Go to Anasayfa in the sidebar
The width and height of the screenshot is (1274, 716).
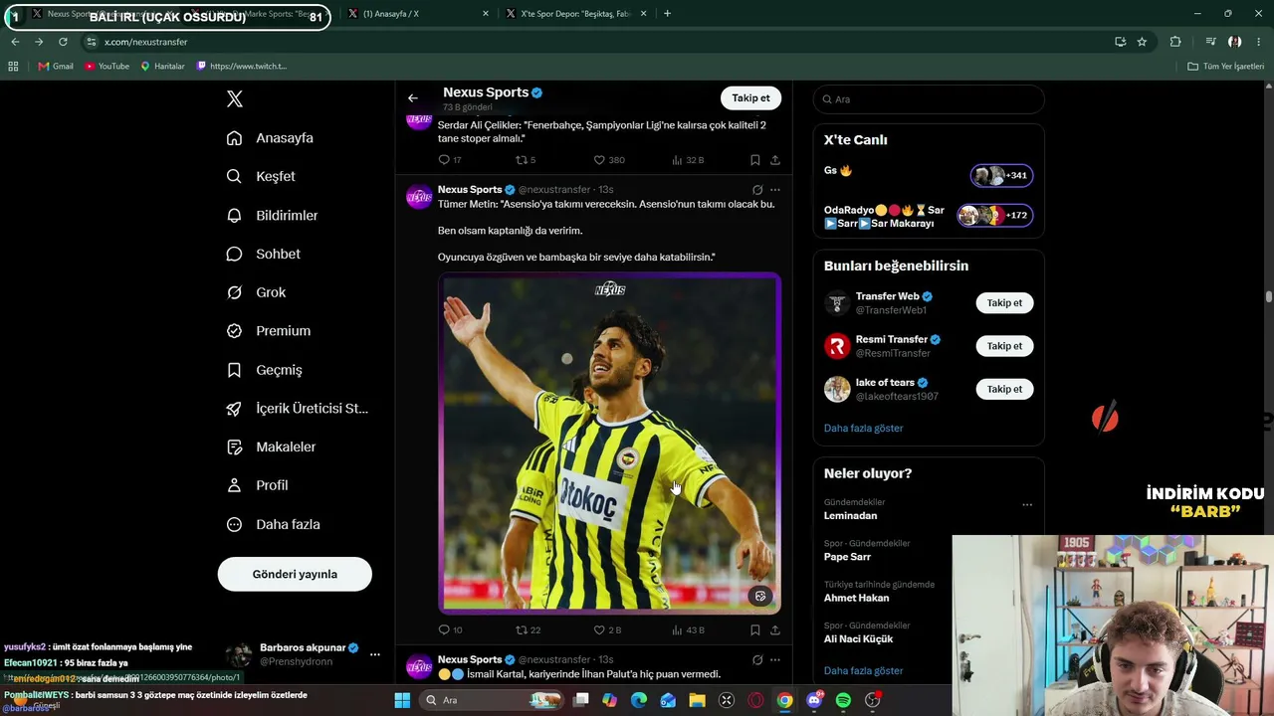click(270, 138)
